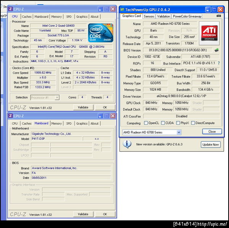229x228 pixels.
Task: Click the Shaders 800 Unified value
Action: pos(158,70)
